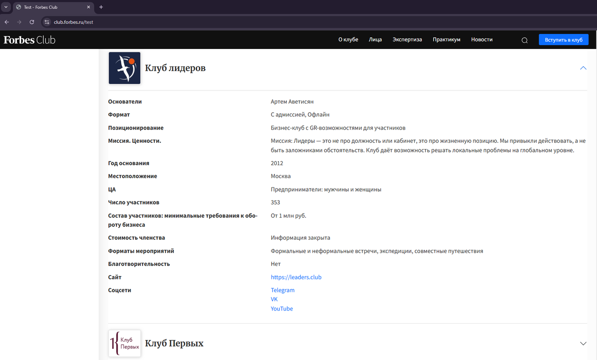
Task: Go to Forbes Club logo home
Action: [29, 40]
